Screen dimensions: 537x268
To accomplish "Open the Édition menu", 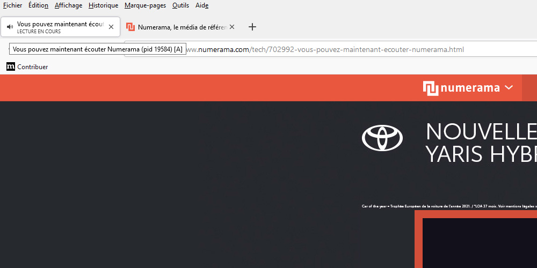I will (x=38, y=5).
